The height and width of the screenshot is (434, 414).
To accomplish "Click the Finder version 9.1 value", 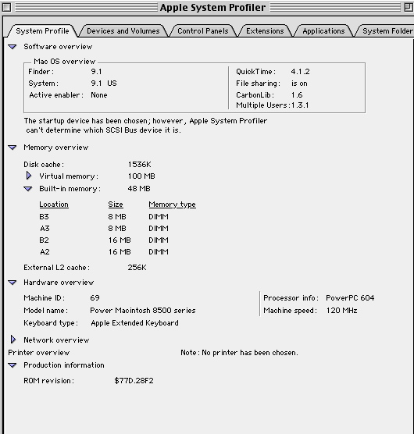I will [96, 72].
